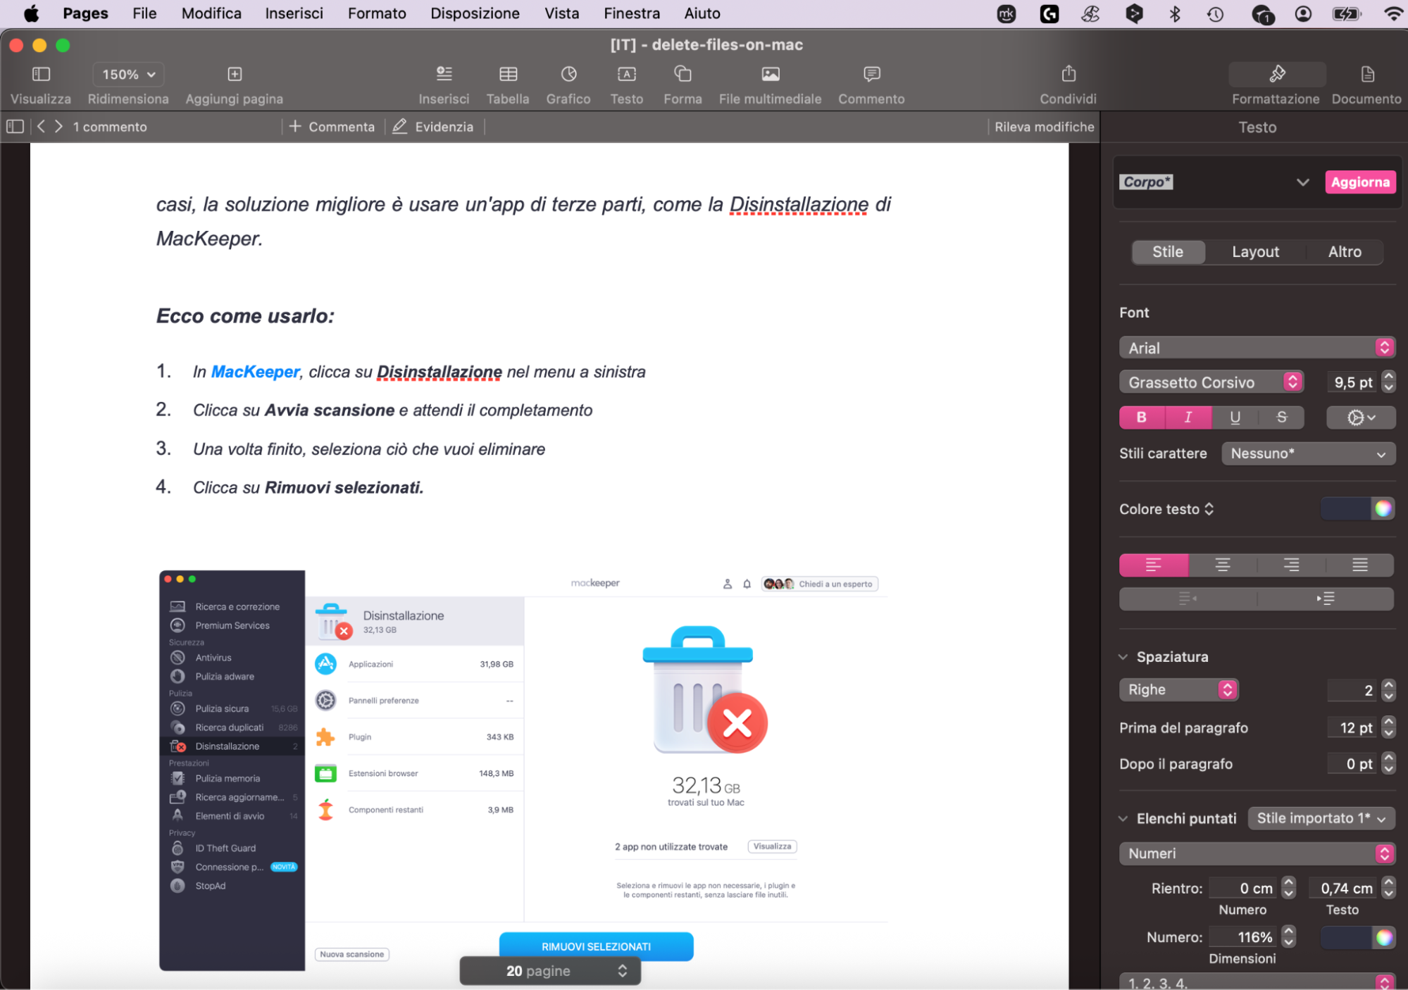Screen dimensions: 1408x990
Task: Insert a table with Tabella icon
Action: [x=508, y=74]
